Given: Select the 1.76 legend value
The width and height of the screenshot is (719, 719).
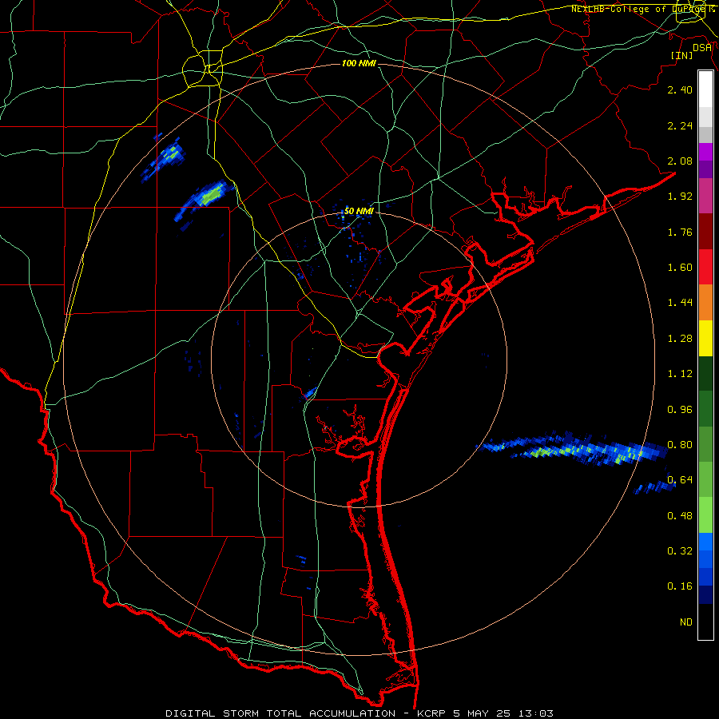Looking at the screenshot, I should tap(680, 232).
